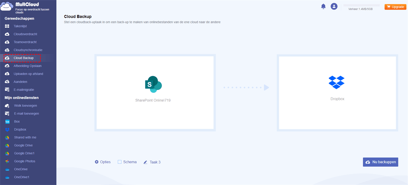The width and height of the screenshot is (408, 185).
Task: Click the Box service icon
Action: click(7, 122)
